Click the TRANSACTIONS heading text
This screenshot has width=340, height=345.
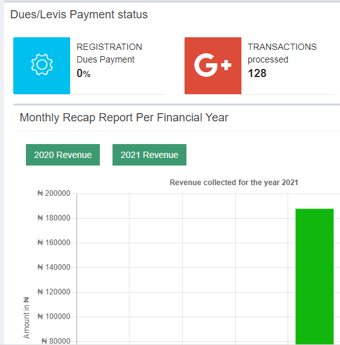pyautogui.click(x=282, y=47)
